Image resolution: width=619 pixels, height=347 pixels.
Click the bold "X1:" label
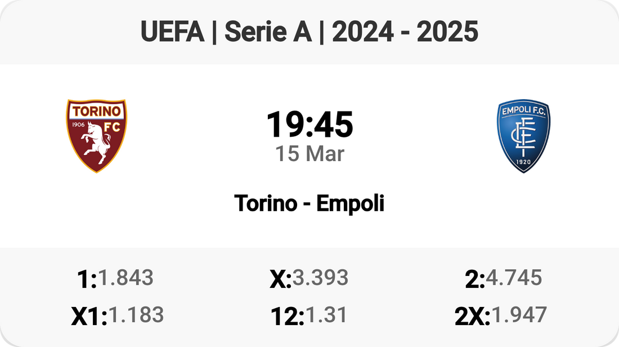89,317
